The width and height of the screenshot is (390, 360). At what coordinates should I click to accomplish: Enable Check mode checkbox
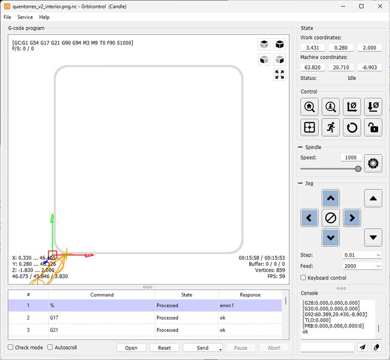tap(10, 347)
